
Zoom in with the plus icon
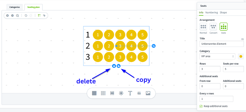pyautogui.click(x=7, y=16)
